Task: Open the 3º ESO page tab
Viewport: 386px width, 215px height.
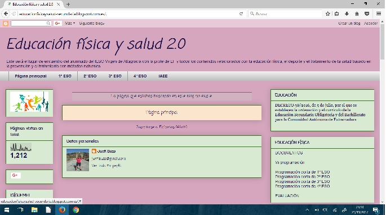Action: point(115,76)
